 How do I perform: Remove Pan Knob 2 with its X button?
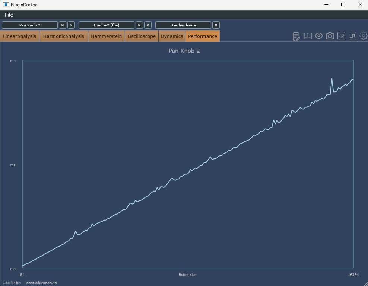(x=71, y=25)
